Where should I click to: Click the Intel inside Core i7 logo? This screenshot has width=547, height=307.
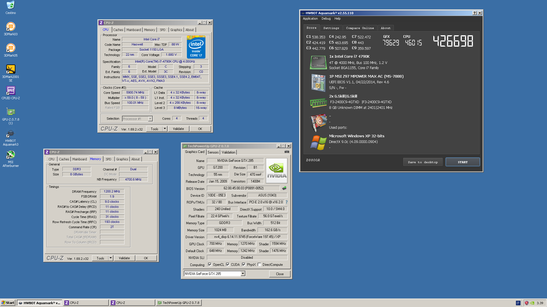[196, 47]
